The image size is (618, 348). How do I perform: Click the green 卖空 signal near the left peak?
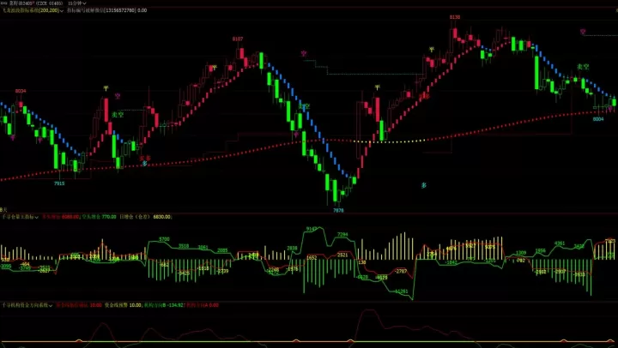click(x=118, y=115)
